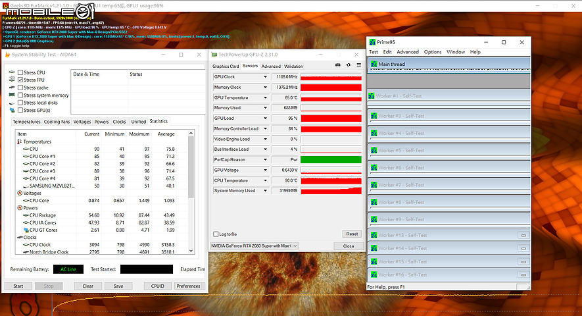
Task: Click the Reset button in GPU-Z
Action: tap(352, 234)
